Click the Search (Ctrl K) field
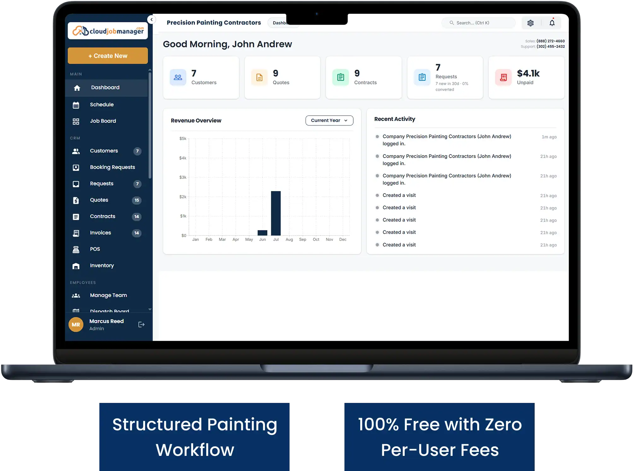The image size is (634, 471). pyautogui.click(x=478, y=23)
